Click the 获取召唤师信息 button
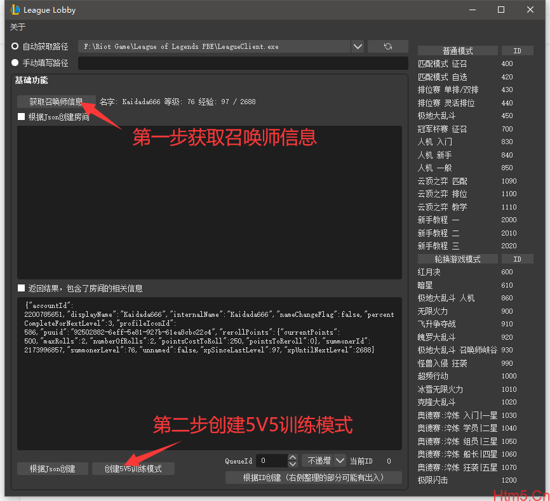Viewport: 550px width, 501px height. (x=56, y=102)
